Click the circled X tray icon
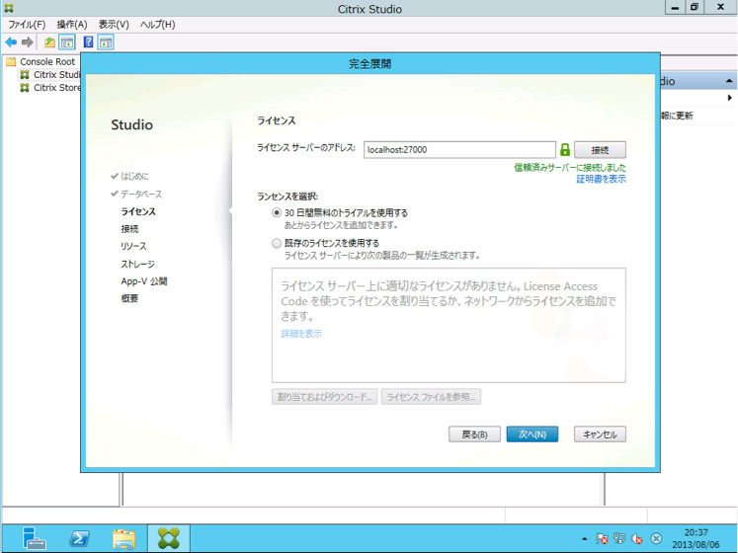The height and width of the screenshot is (553, 738). tap(656, 539)
